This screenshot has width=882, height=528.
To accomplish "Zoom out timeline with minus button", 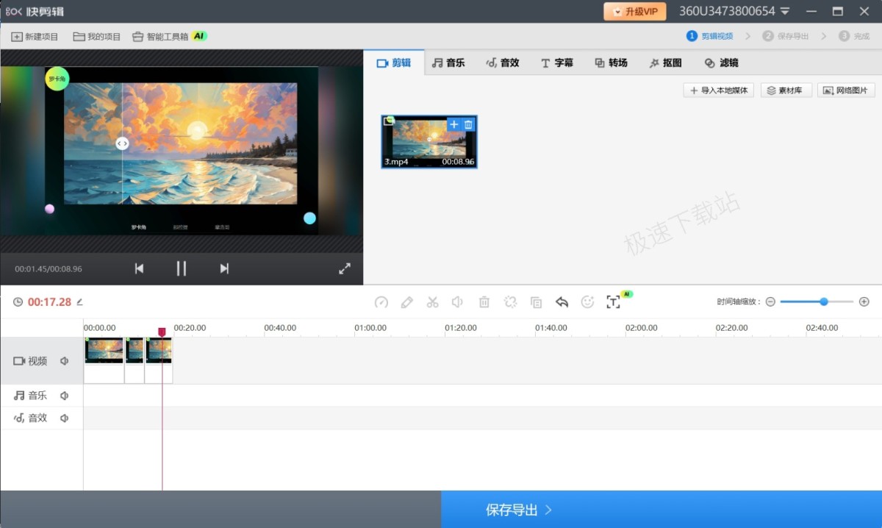I will click(x=770, y=302).
